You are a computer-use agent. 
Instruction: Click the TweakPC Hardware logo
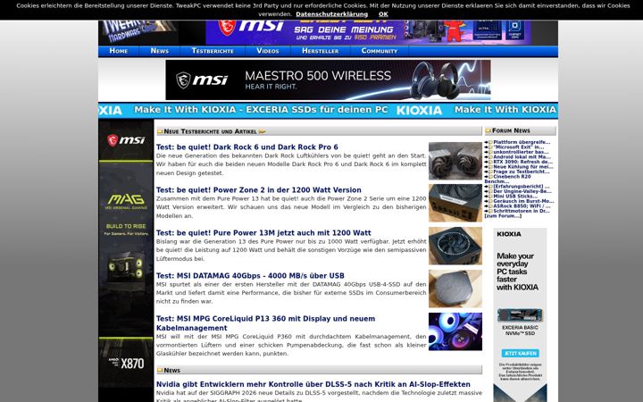coord(138,32)
